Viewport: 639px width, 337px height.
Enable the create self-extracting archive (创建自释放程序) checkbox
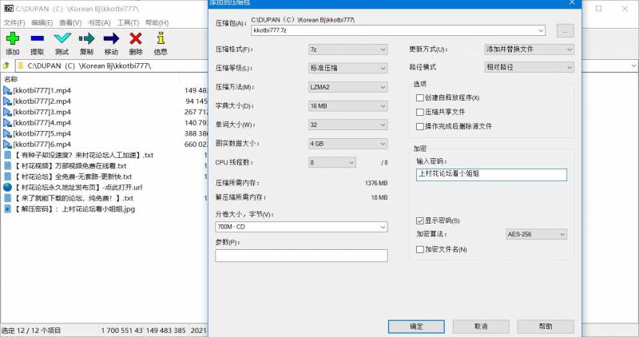(420, 97)
